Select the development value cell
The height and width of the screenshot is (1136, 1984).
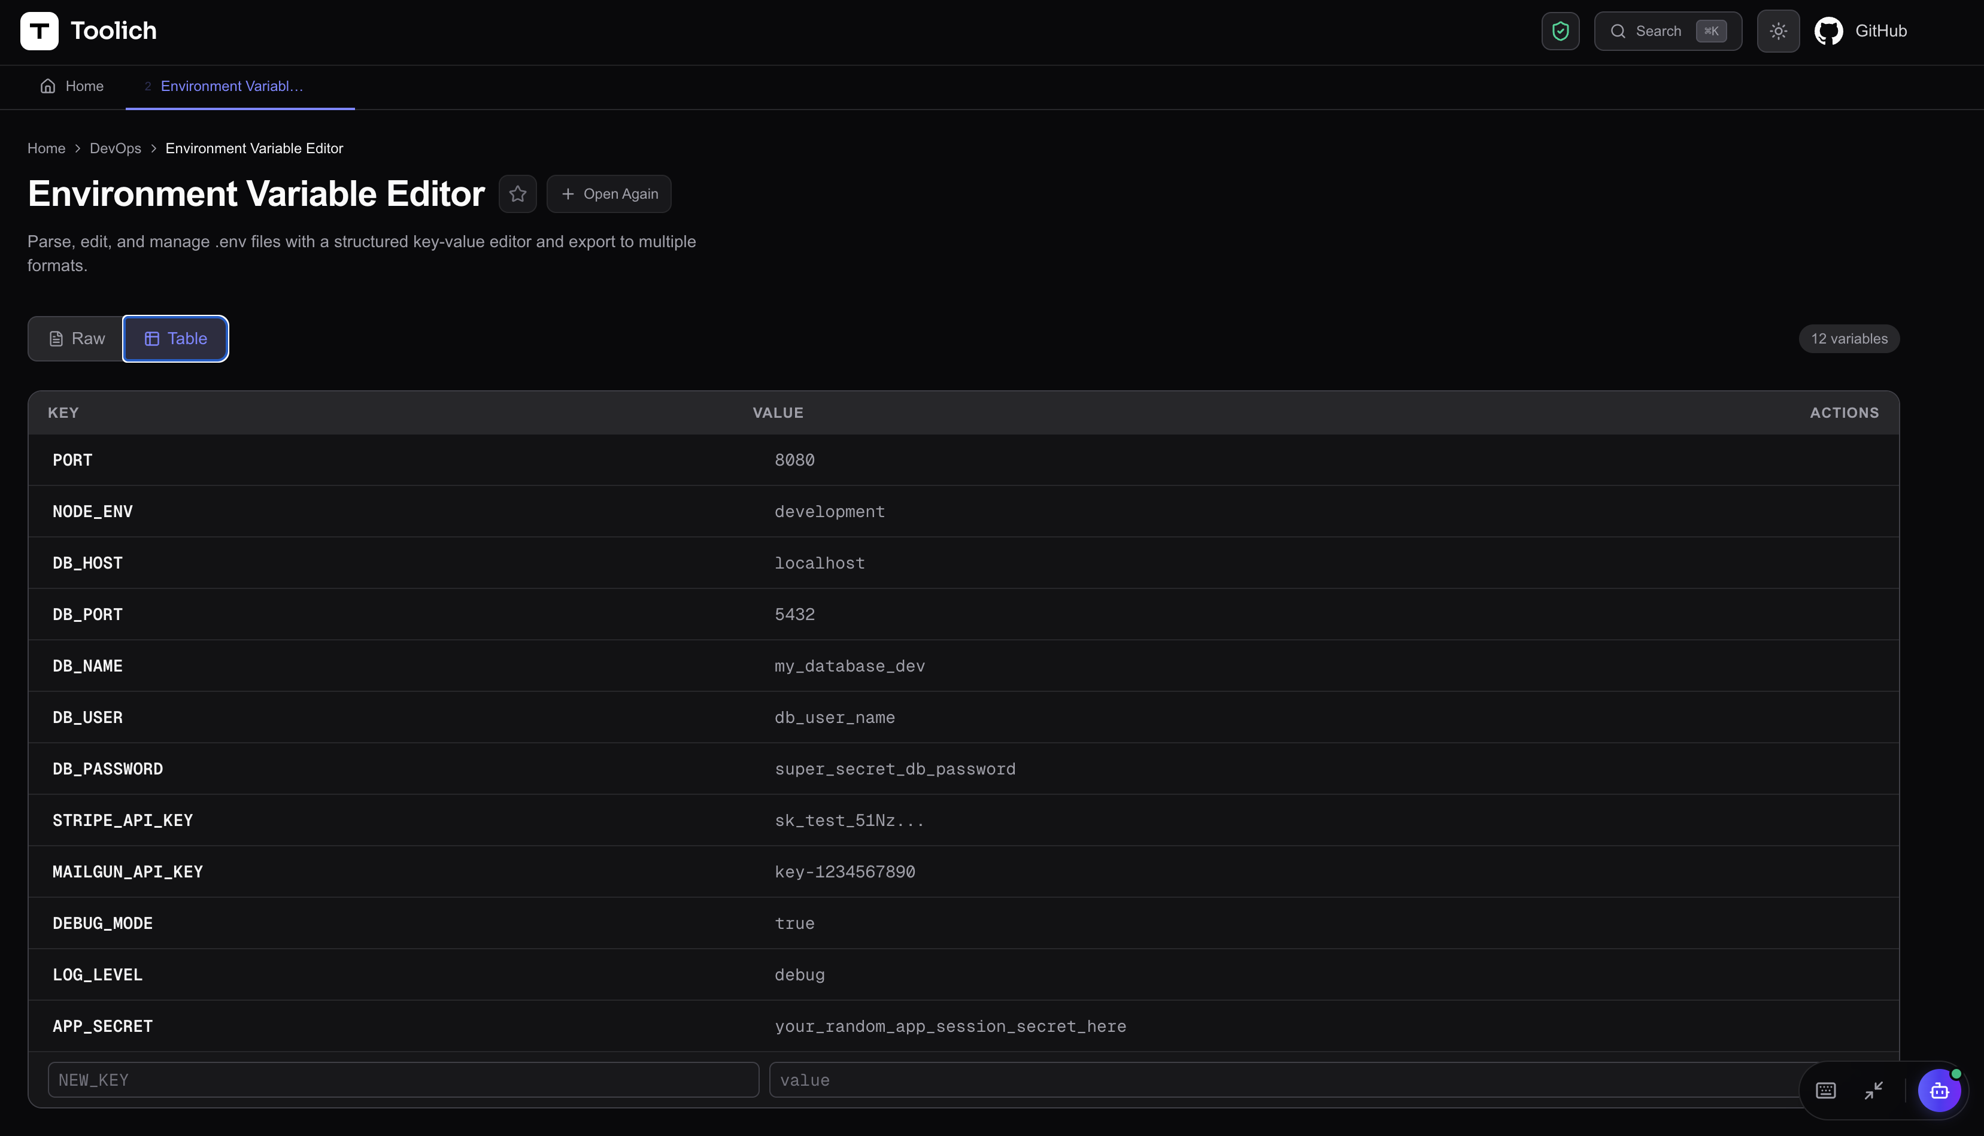click(829, 512)
